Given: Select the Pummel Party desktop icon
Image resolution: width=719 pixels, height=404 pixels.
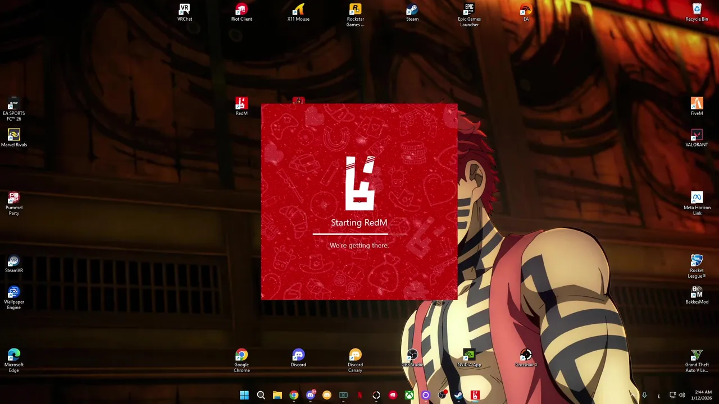Looking at the screenshot, I should pos(14,204).
